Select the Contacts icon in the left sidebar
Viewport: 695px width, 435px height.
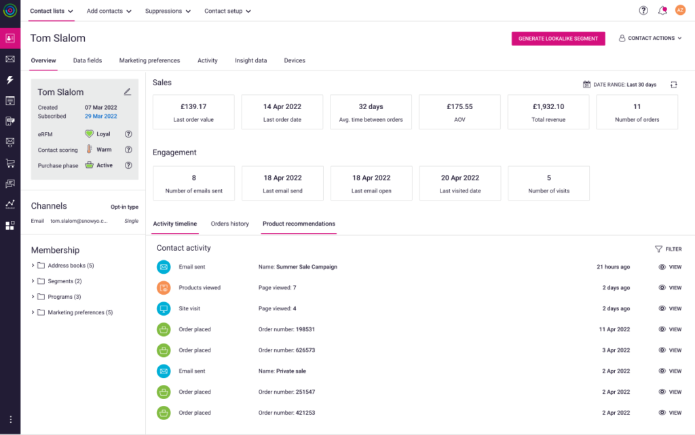(10, 39)
